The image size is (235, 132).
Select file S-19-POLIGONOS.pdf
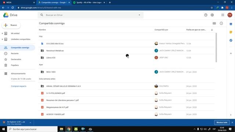127,93
